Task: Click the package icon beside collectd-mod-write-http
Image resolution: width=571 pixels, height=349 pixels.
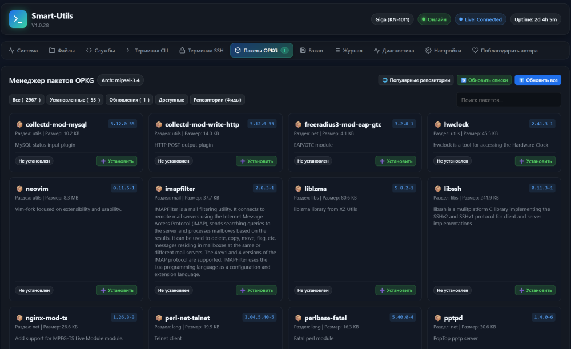Action: pos(159,124)
